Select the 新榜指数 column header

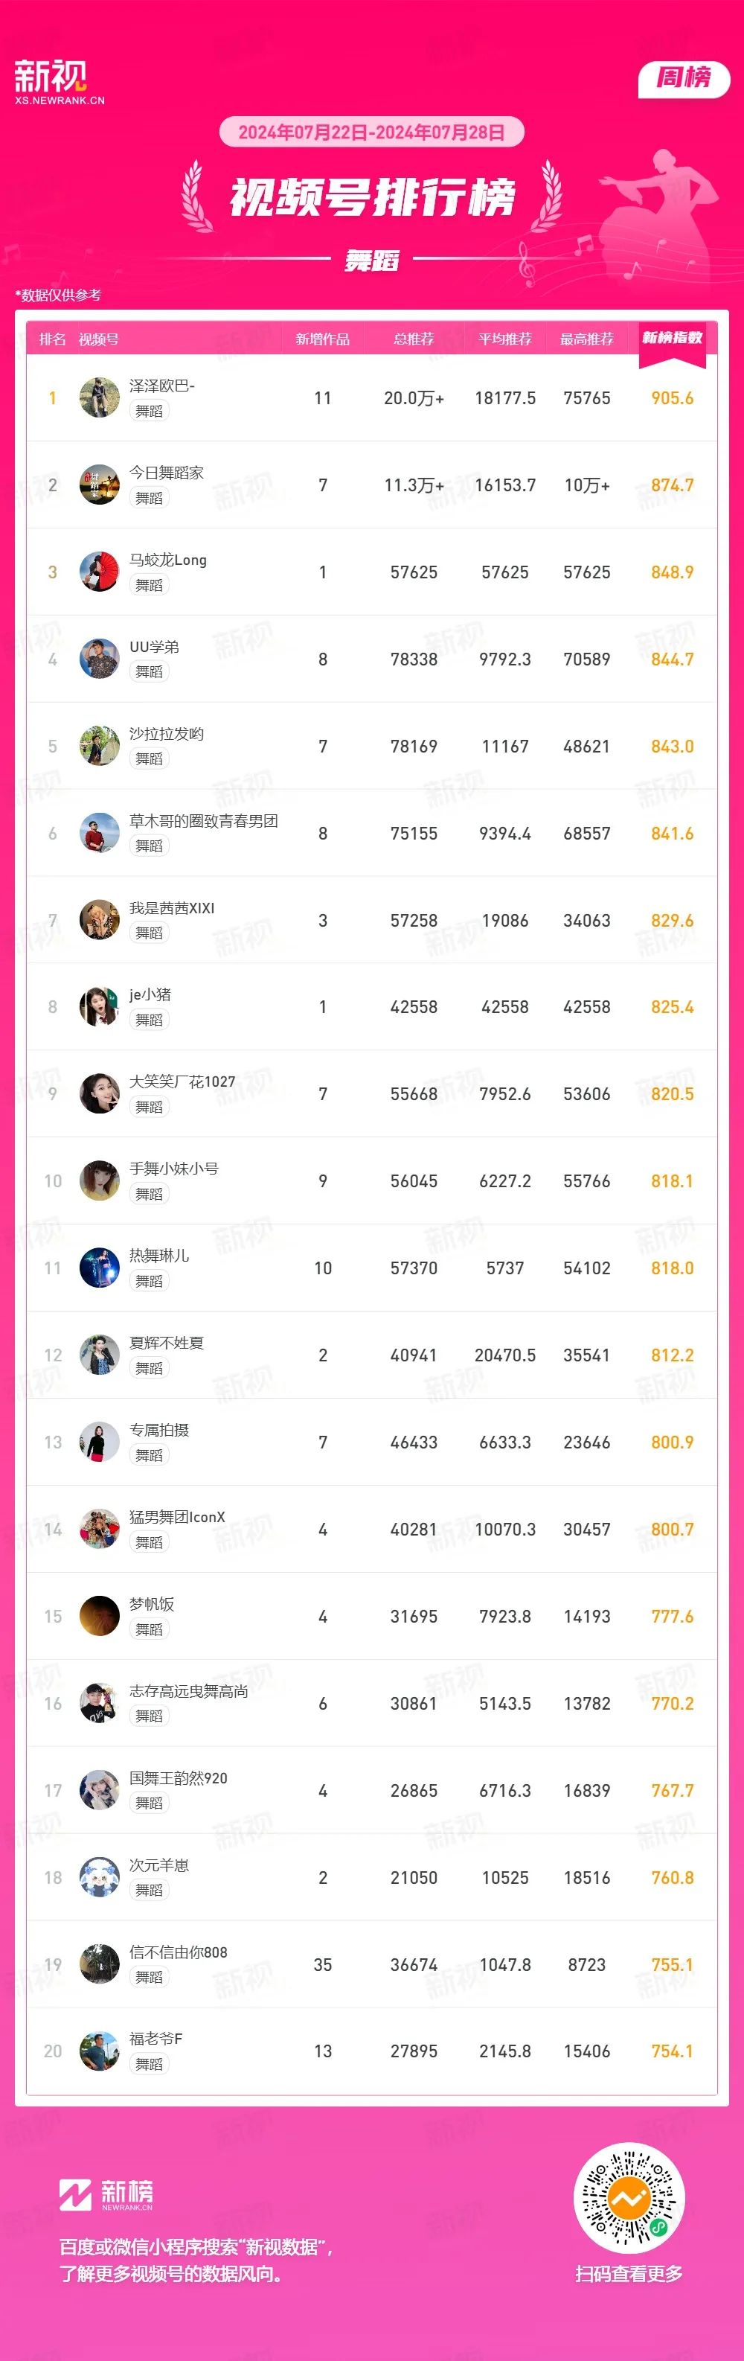pyautogui.click(x=673, y=338)
